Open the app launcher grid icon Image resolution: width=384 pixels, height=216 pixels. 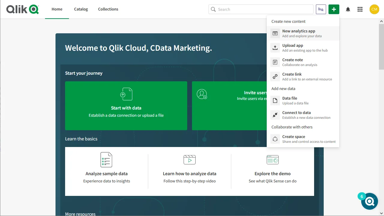pos(360,9)
